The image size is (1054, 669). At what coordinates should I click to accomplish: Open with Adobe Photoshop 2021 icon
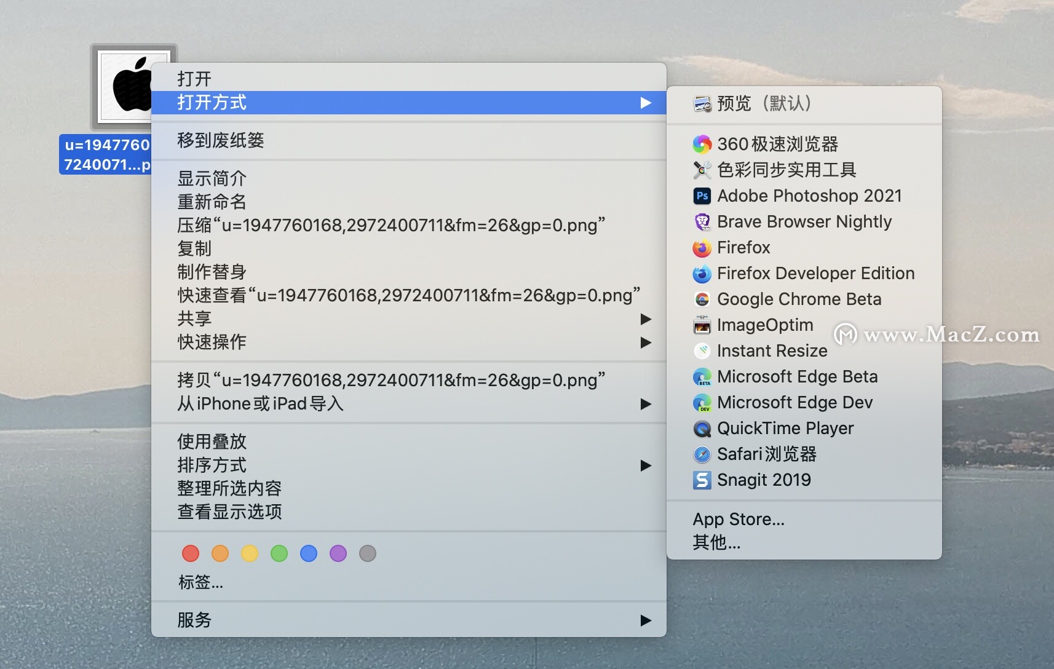tap(702, 196)
